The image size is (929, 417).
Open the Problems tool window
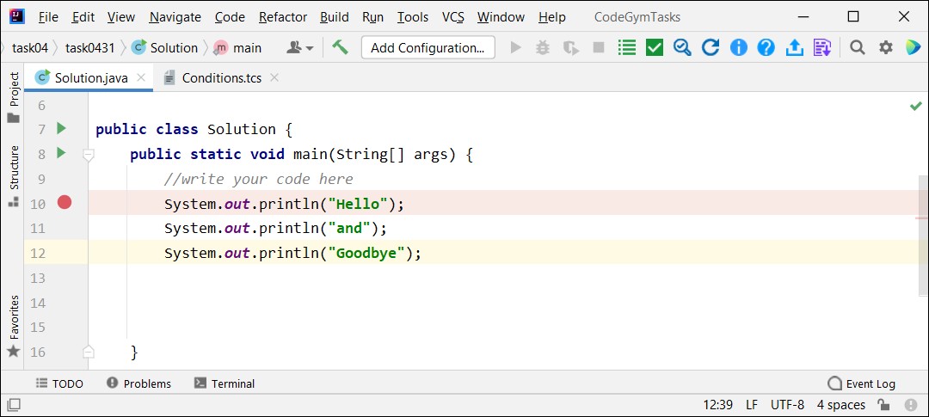tap(138, 383)
